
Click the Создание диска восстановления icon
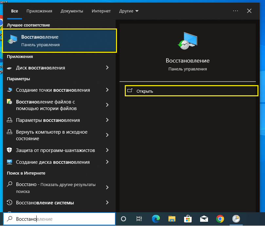(9, 162)
